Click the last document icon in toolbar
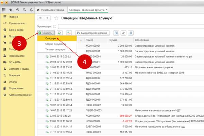The height and width of the screenshot is (136, 204). (x=131, y=33)
